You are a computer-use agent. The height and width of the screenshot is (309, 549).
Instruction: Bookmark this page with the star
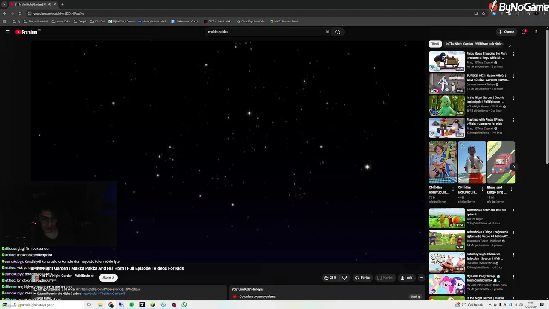[x=483, y=13]
